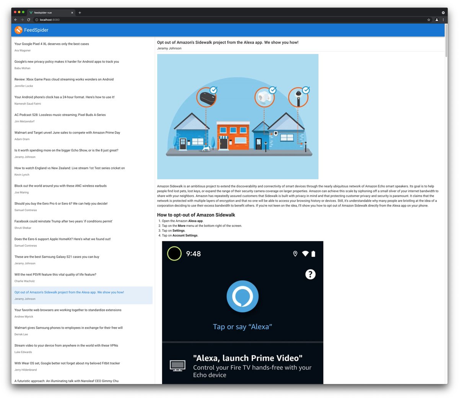Image resolution: width=459 pixels, height=399 pixels.
Task: Click the Amazon Sidewalk houses illustration
Action: tap(238, 116)
